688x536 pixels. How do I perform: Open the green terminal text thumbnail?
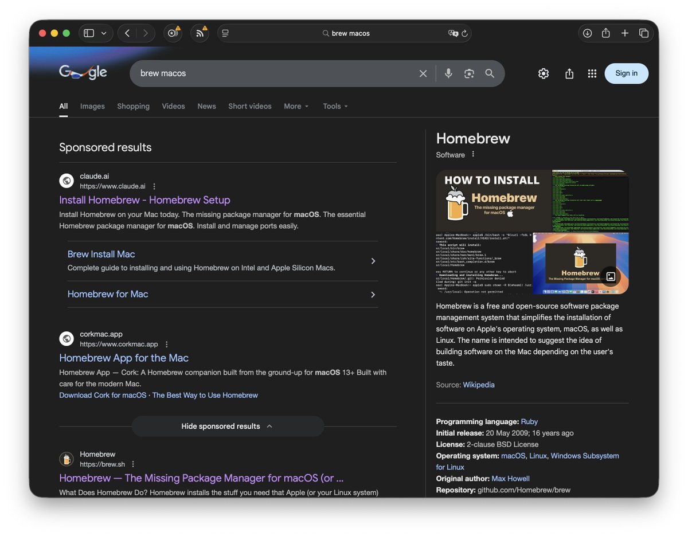[591, 201]
